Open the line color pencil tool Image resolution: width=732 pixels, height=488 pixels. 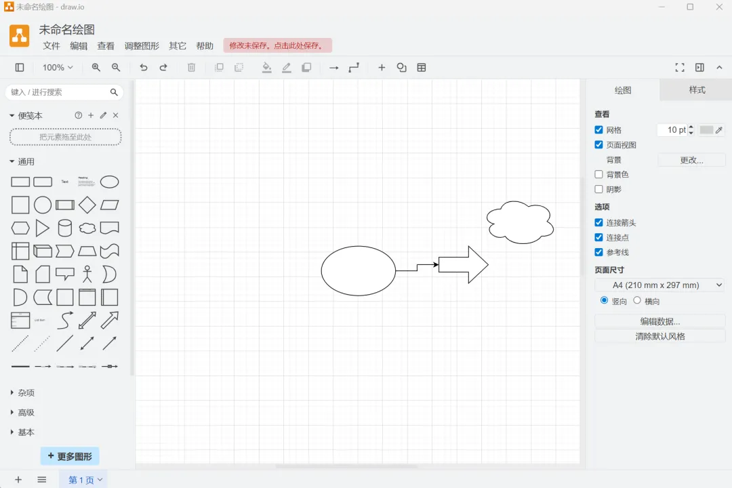pyautogui.click(x=287, y=68)
